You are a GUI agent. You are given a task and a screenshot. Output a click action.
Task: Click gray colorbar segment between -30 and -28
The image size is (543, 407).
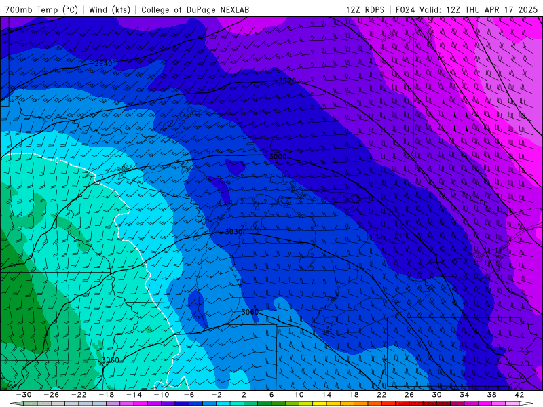(31, 404)
